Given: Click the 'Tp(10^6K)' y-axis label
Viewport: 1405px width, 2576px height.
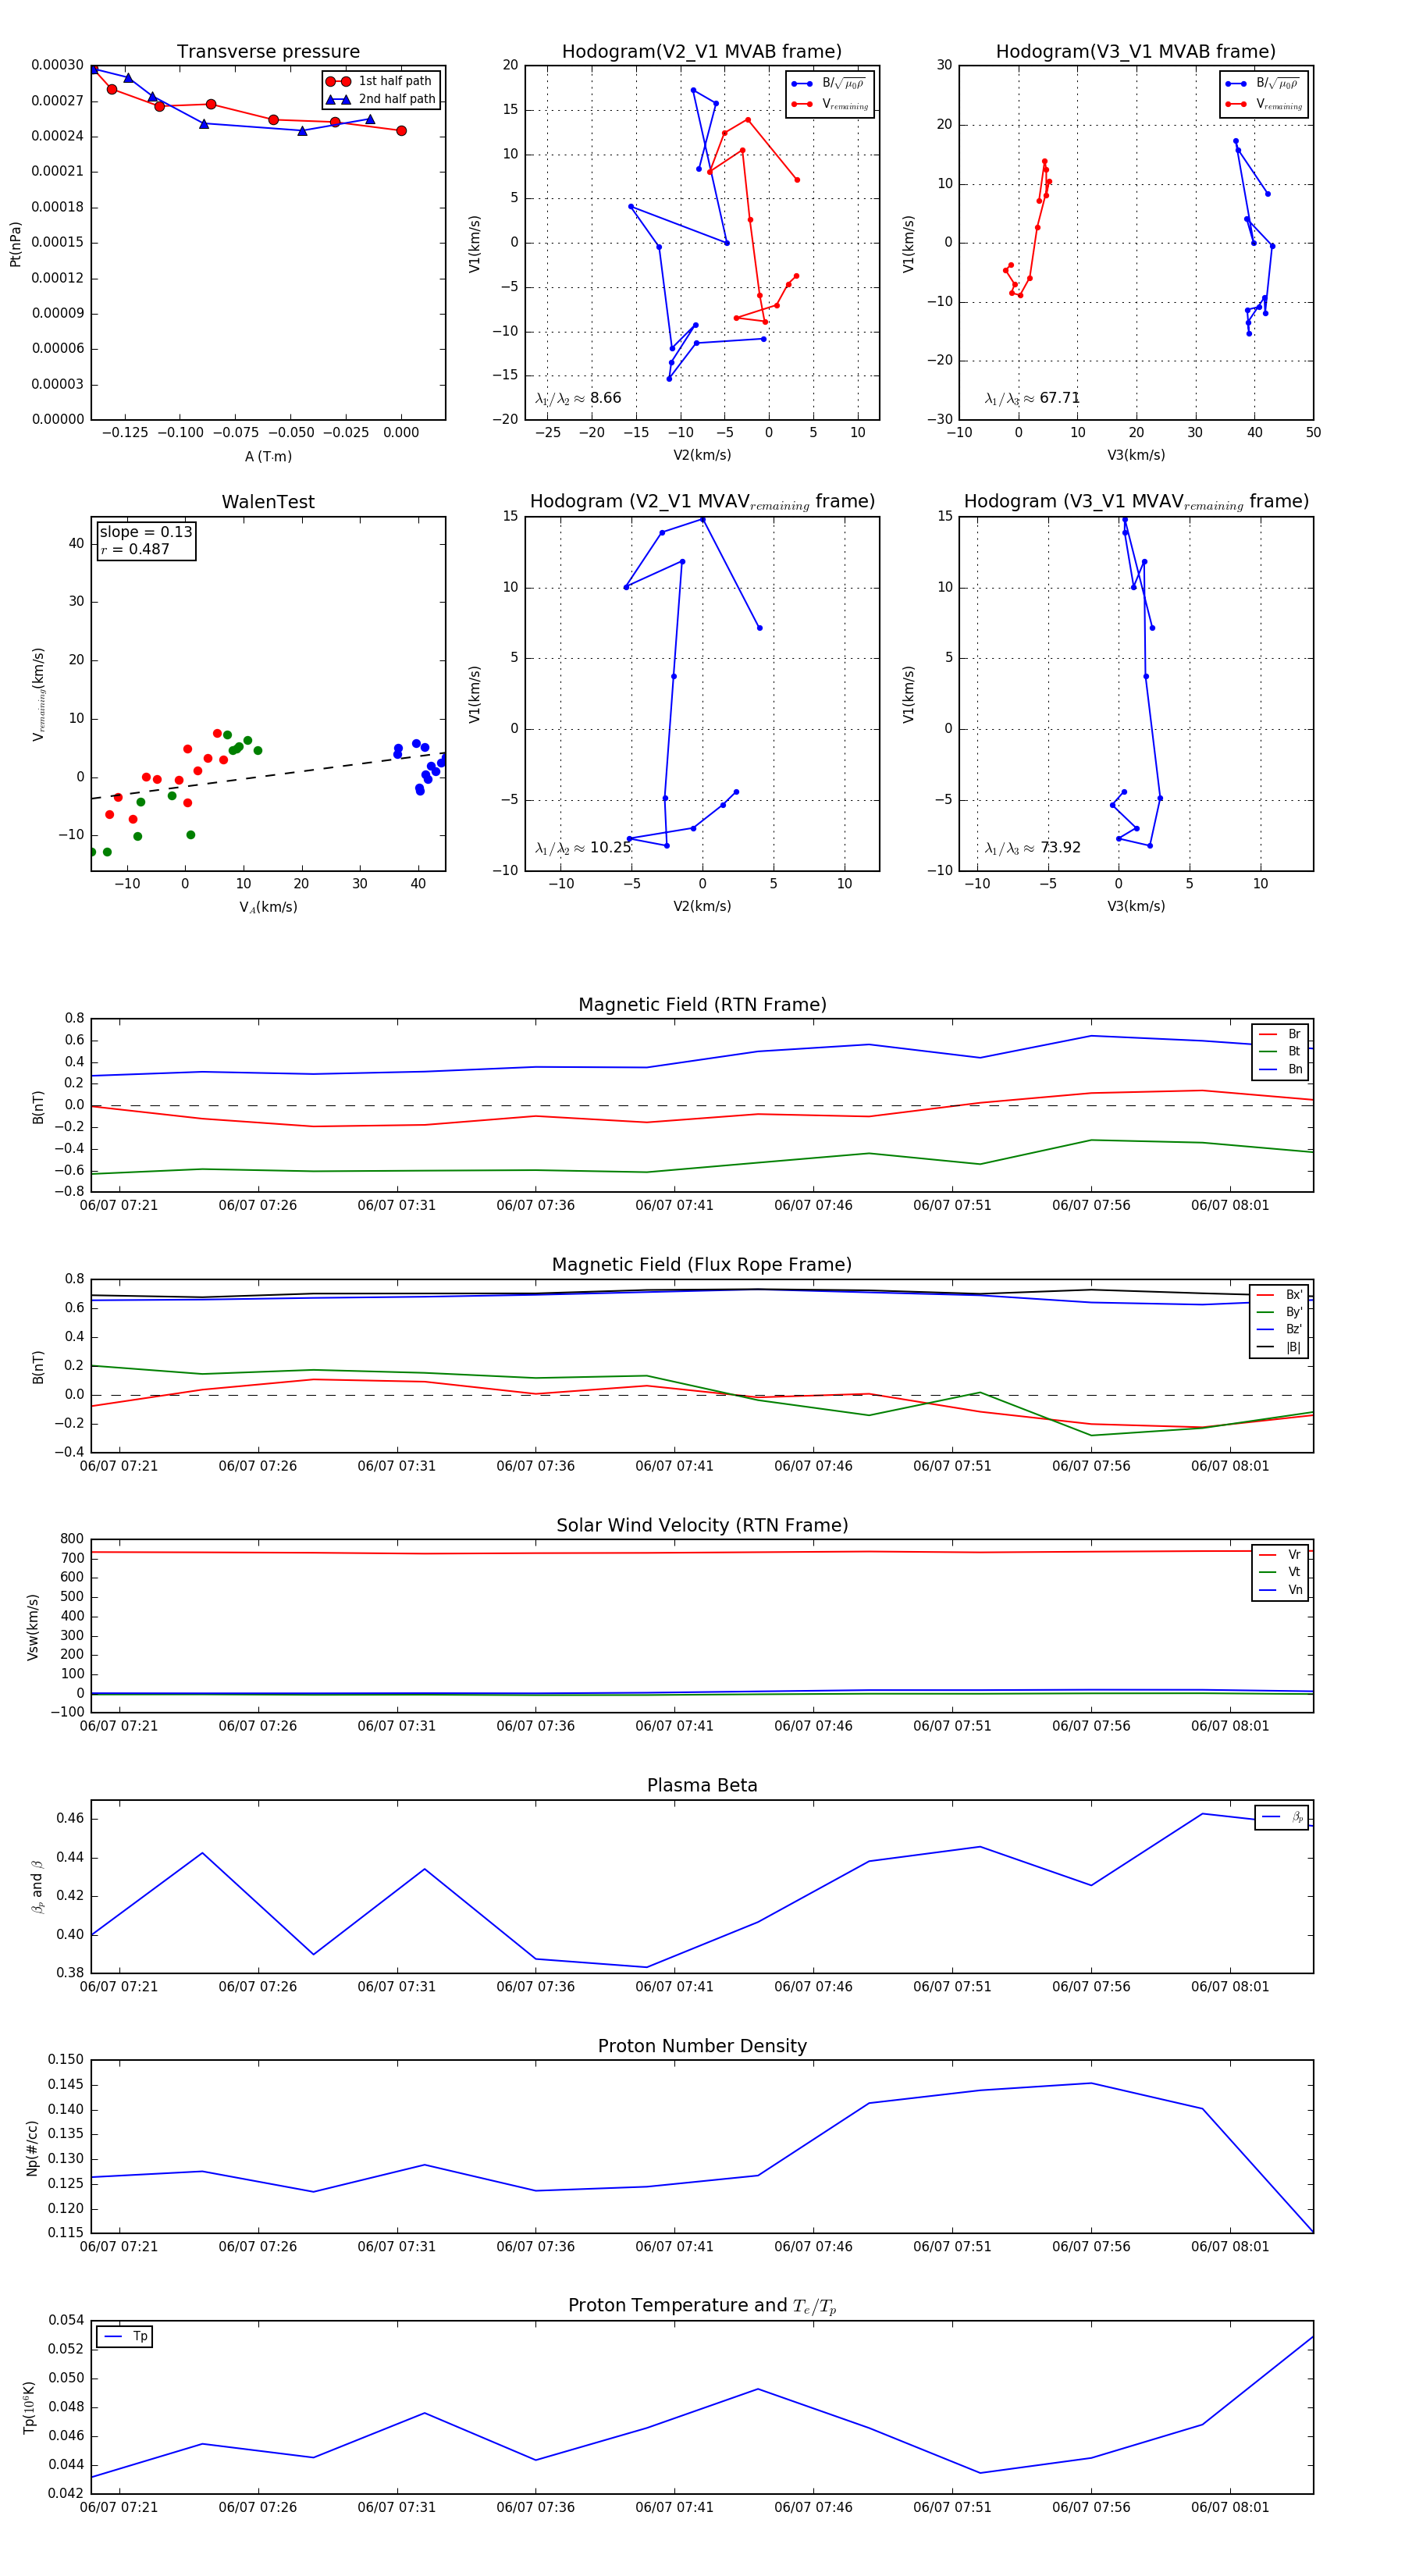Looking at the screenshot, I should (29, 2407).
